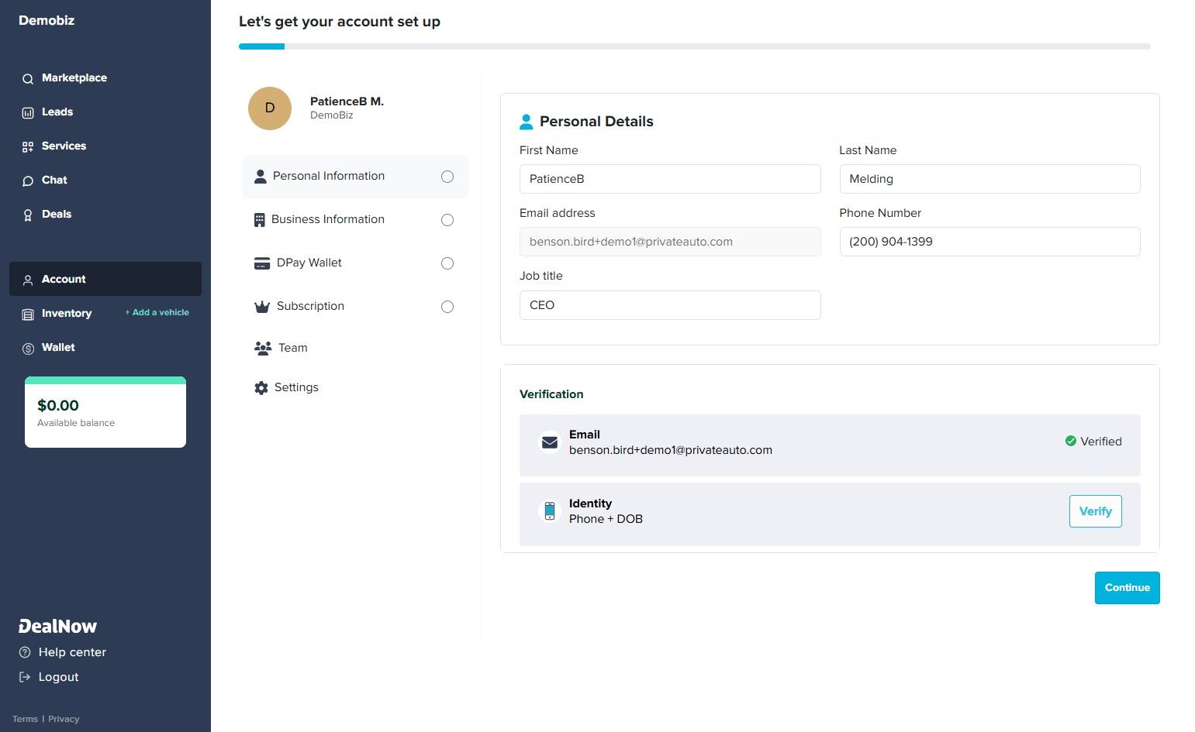The width and height of the screenshot is (1195, 732).
Task: Click the Job title input field
Action: click(669, 304)
